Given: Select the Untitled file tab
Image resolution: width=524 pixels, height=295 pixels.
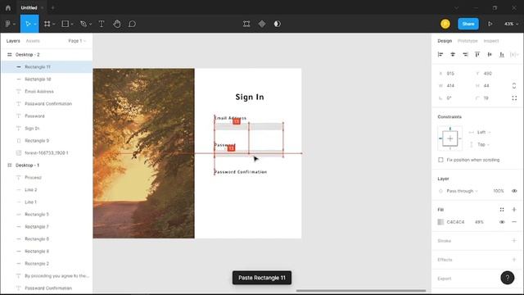Looking at the screenshot, I should [29, 7].
